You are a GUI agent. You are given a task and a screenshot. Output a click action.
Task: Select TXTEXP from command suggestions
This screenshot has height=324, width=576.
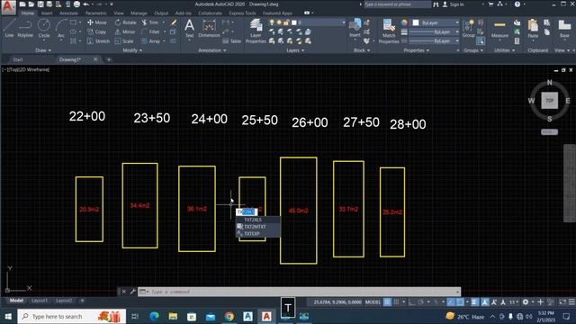tap(257, 234)
